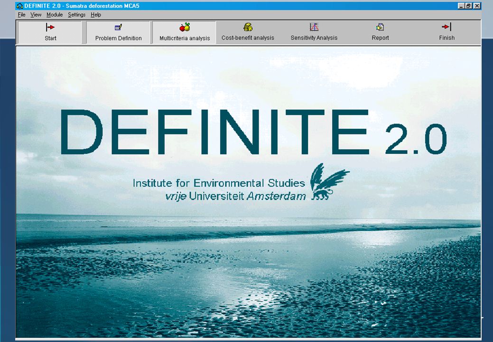This screenshot has height=342, width=493.
Task: Open the Report module
Action: (x=380, y=32)
